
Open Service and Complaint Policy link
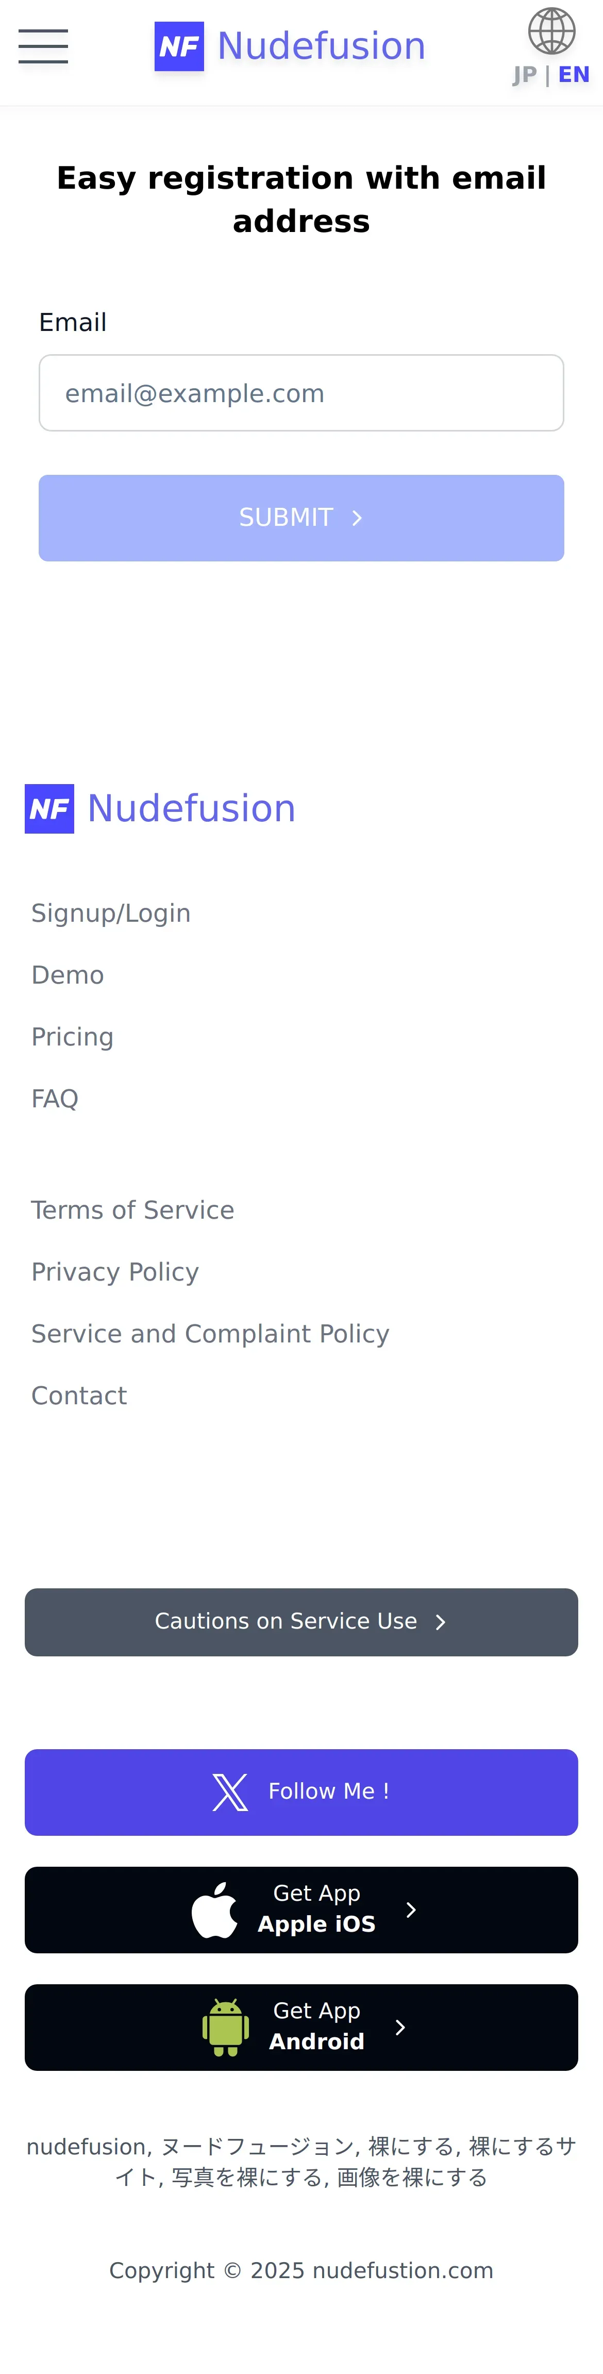tap(210, 1334)
